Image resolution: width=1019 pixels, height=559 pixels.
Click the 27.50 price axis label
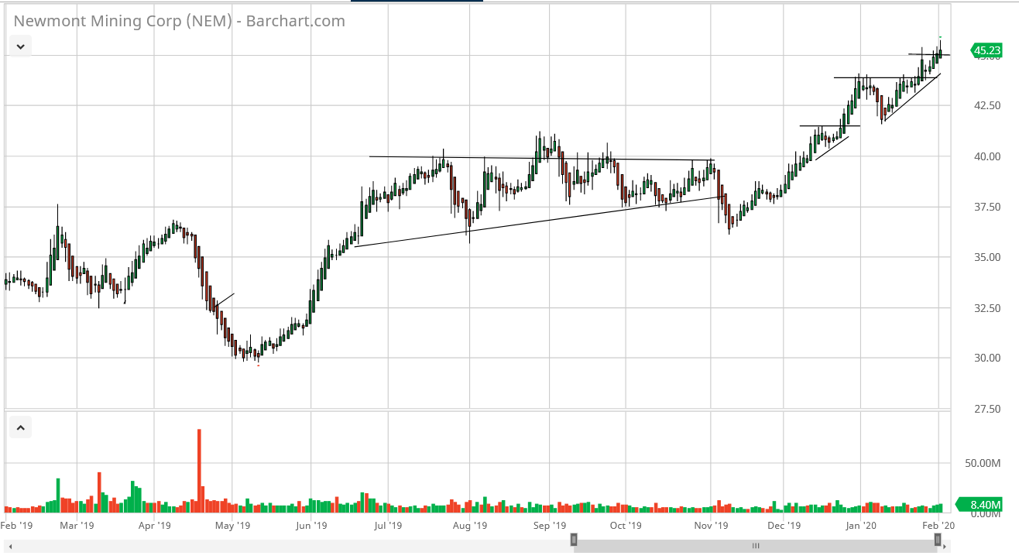[986, 409]
